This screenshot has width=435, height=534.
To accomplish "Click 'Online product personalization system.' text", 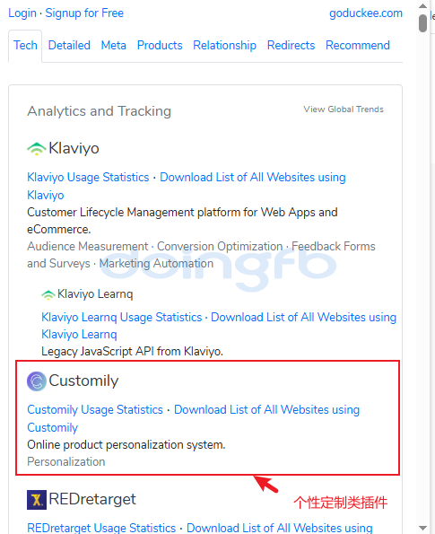I will pyautogui.click(x=126, y=445).
